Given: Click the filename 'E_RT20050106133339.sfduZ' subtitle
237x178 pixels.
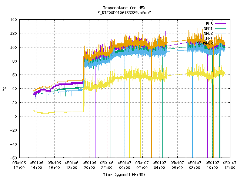Looking at the screenshot, I should pyautogui.click(x=124, y=13).
